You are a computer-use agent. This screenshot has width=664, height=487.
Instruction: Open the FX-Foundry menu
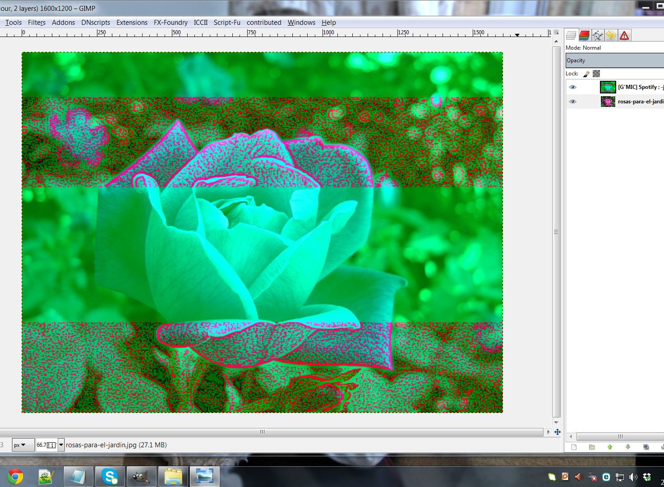[x=171, y=23]
